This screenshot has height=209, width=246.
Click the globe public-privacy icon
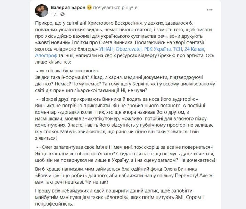tap(62, 14)
